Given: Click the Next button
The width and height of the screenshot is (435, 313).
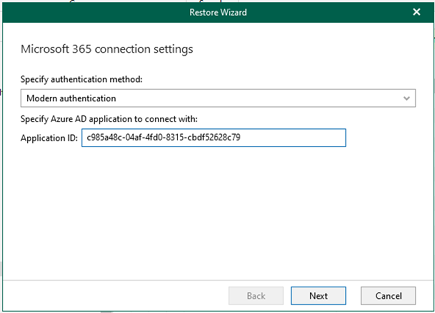Looking at the screenshot, I should coord(318,296).
